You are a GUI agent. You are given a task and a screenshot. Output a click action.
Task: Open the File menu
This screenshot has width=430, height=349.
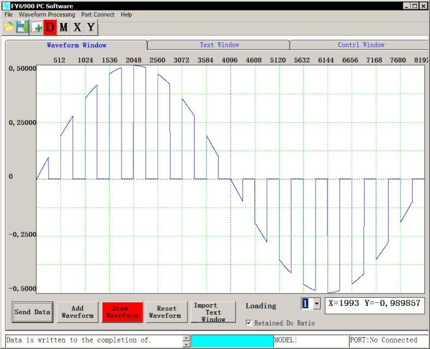click(9, 15)
